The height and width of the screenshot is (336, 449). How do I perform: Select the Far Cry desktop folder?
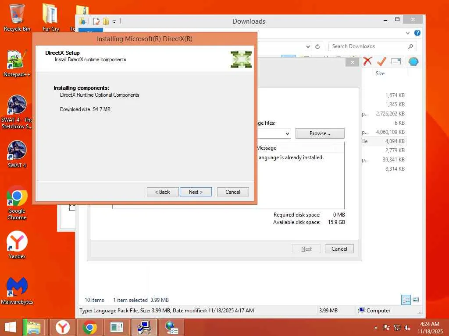coord(51,17)
